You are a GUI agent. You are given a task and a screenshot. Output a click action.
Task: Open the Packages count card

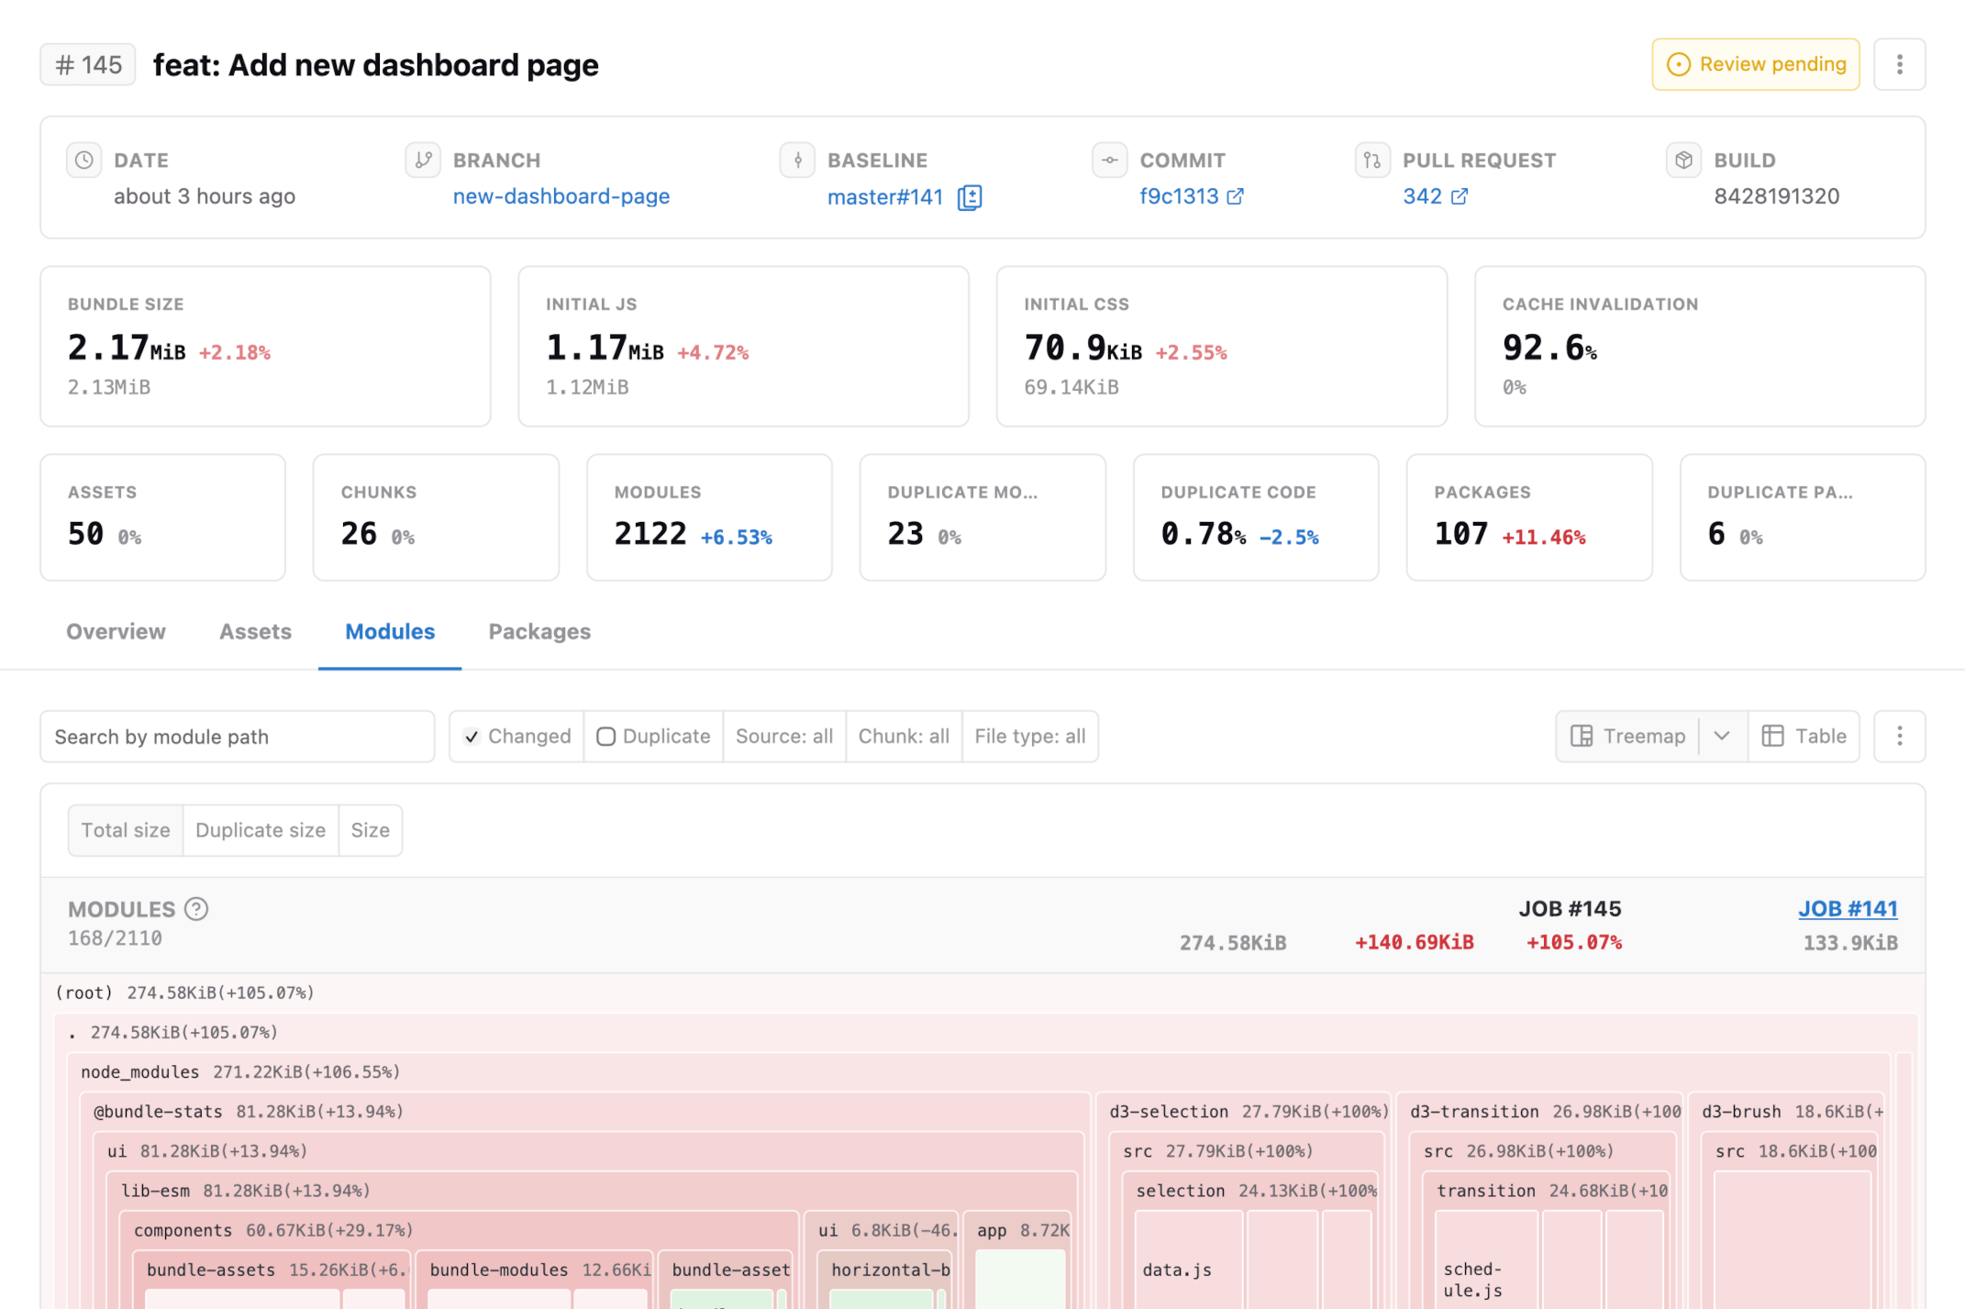(1529, 517)
